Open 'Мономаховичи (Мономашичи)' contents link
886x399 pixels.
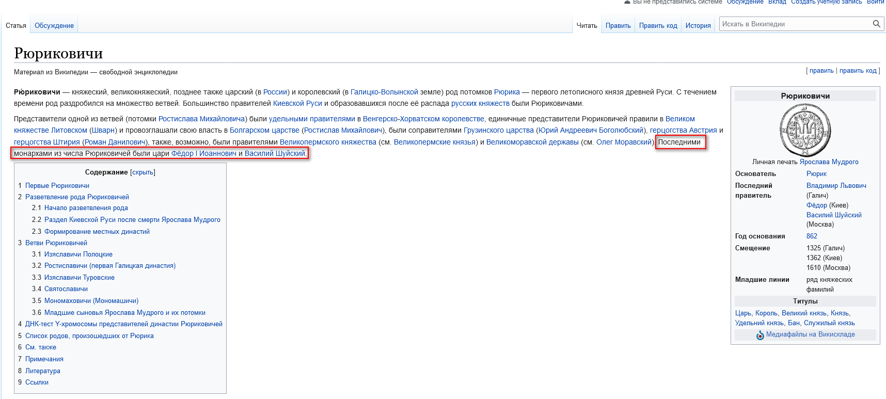91,301
